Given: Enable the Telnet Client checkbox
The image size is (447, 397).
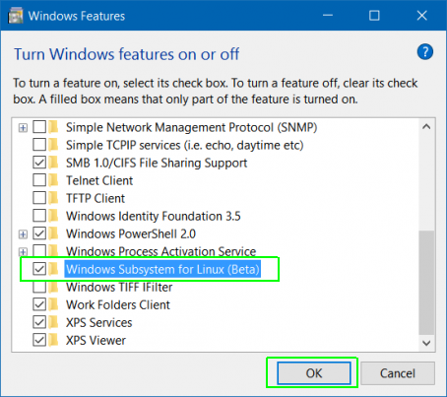Looking at the screenshot, I should pyautogui.click(x=39, y=180).
